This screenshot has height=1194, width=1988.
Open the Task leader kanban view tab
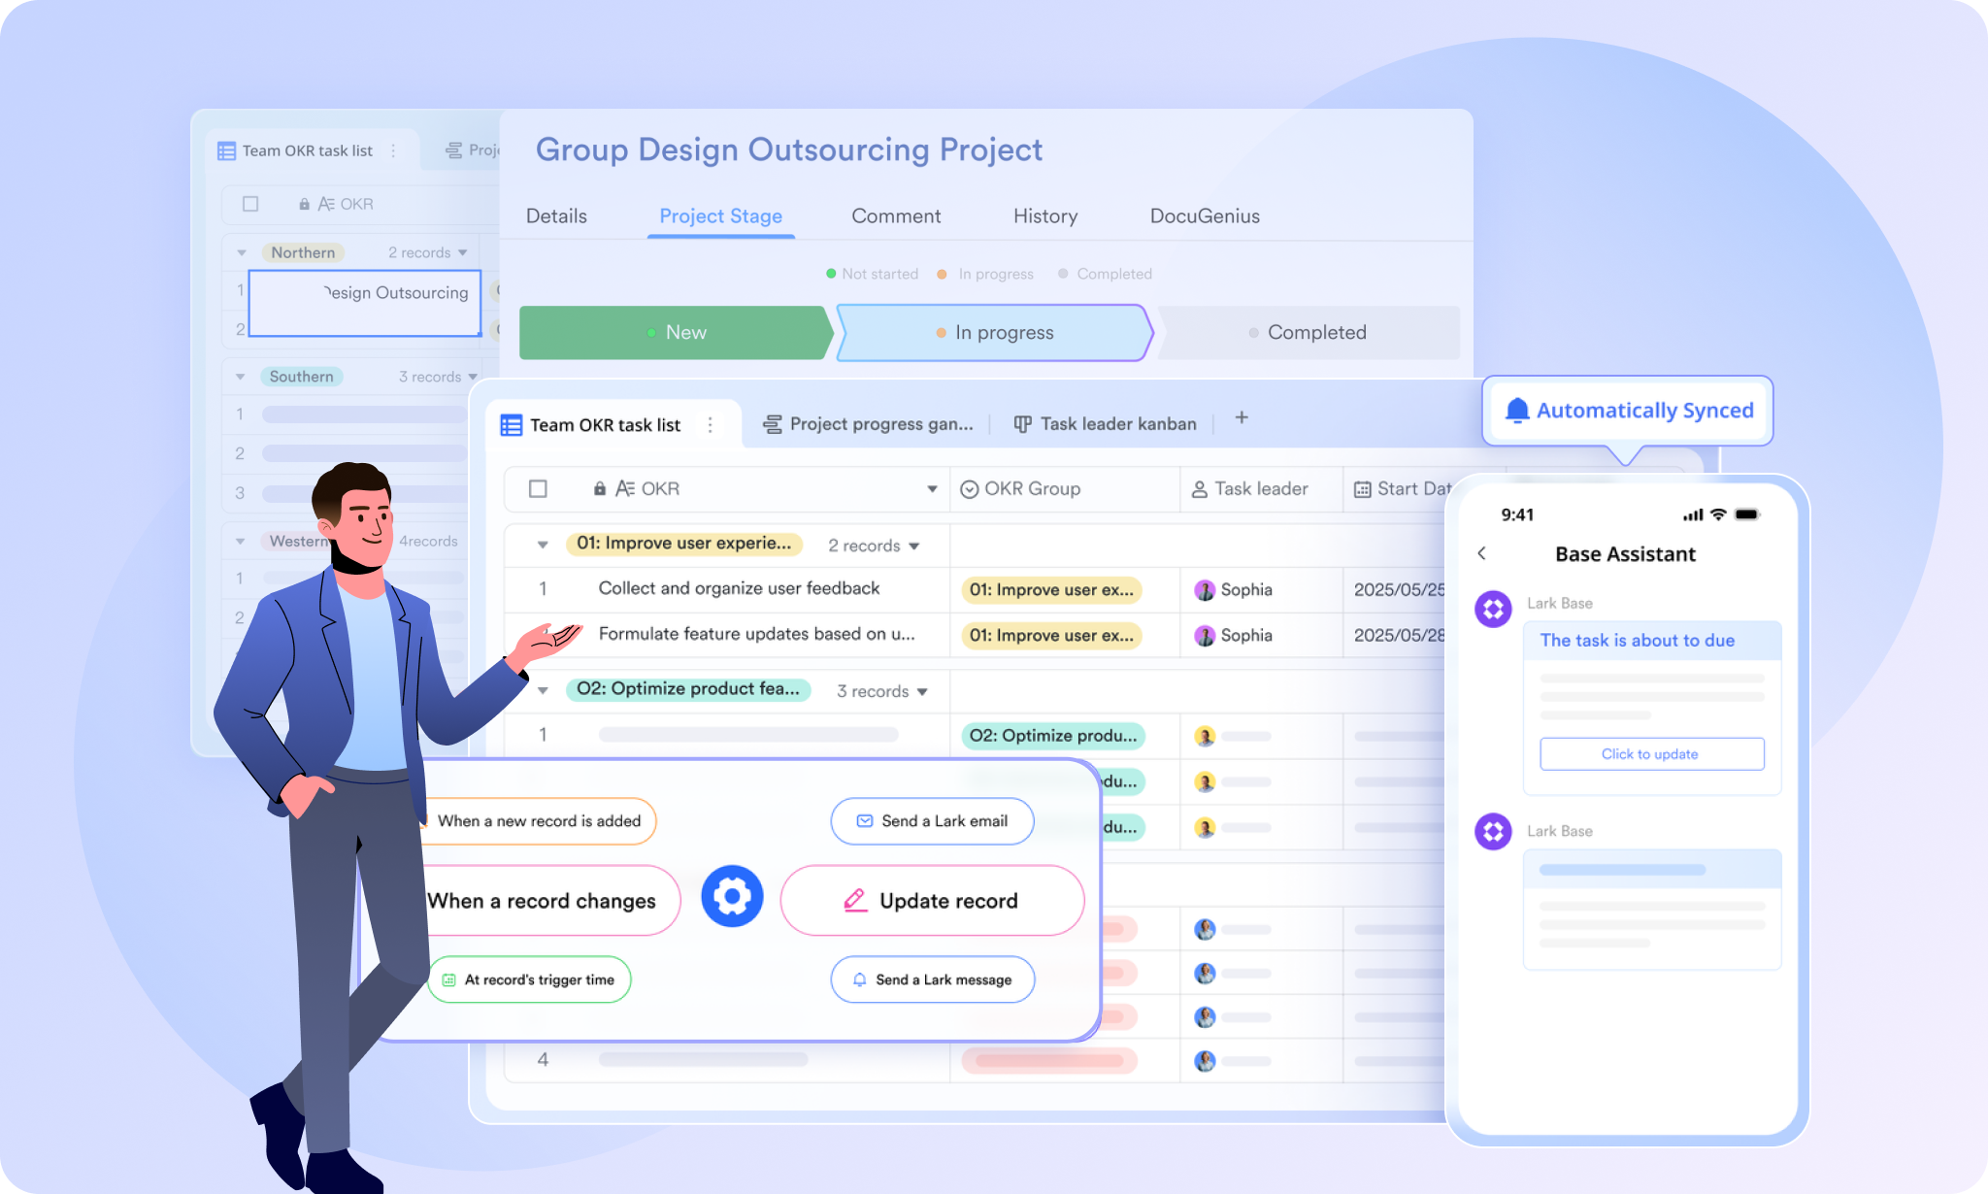click(x=1106, y=424)
